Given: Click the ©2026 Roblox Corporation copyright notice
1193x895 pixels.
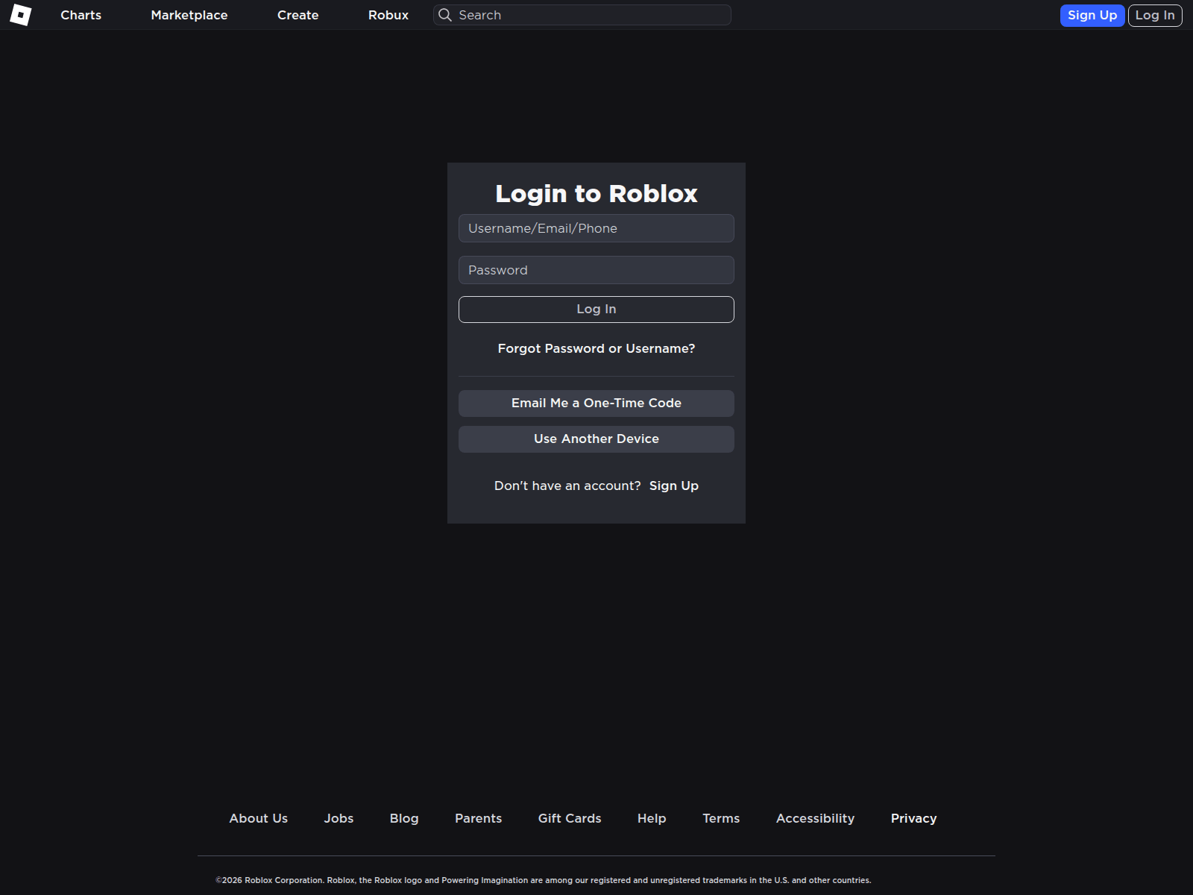Looking at the screenshot, I should [544, 880].
